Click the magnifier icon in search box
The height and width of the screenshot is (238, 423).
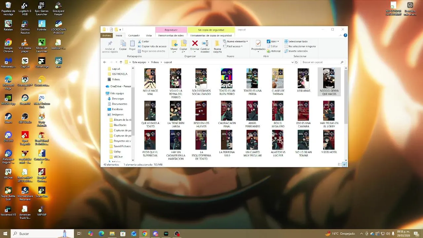pyautogui.click(x=342, y=62)
